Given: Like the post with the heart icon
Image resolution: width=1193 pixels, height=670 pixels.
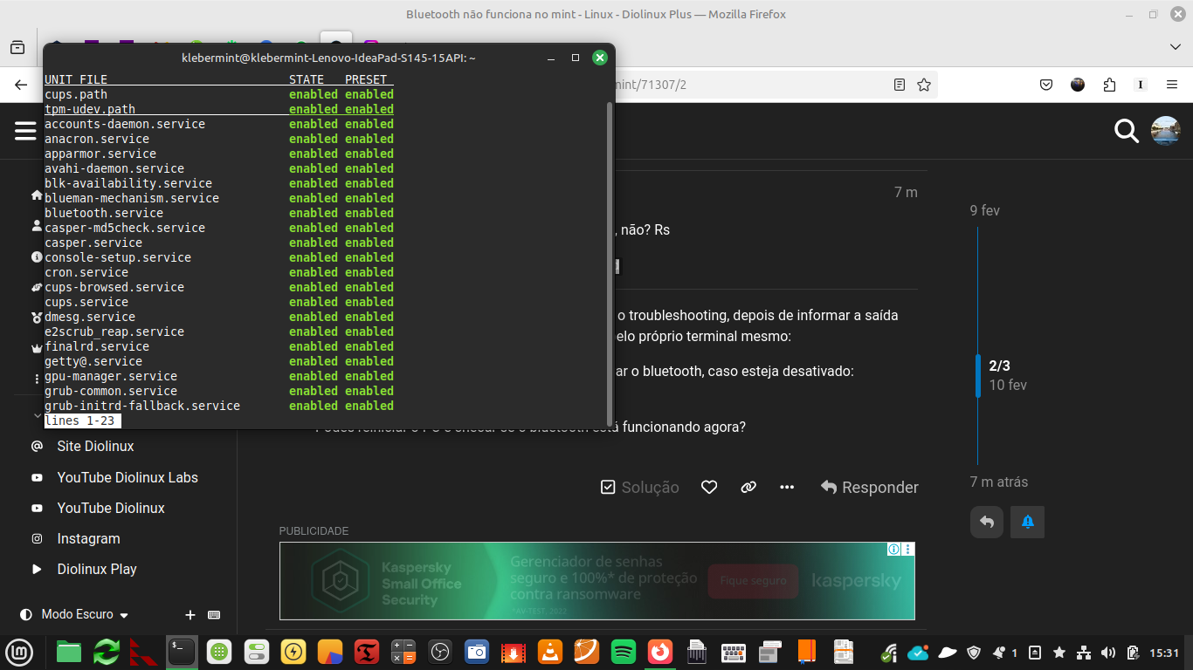Looking at the screenshot, I should (x=709, y=487).
